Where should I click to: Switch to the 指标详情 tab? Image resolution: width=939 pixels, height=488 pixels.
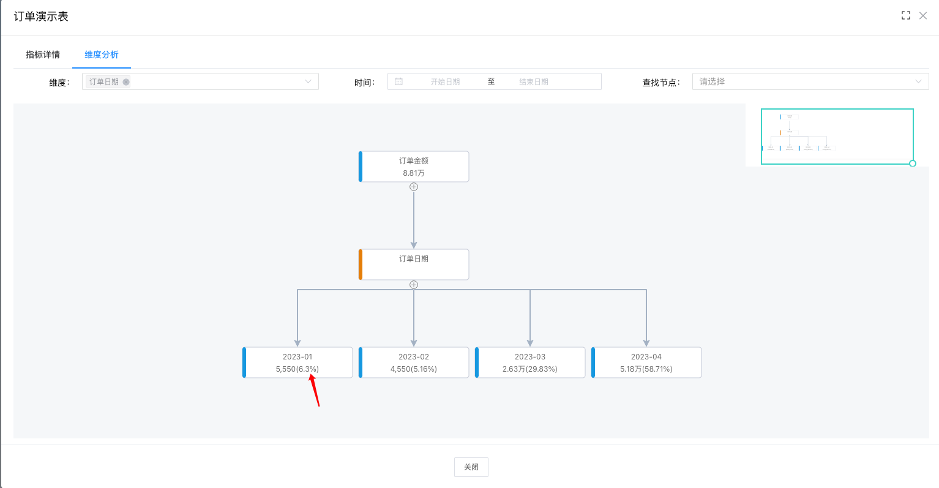coord(43,54)
